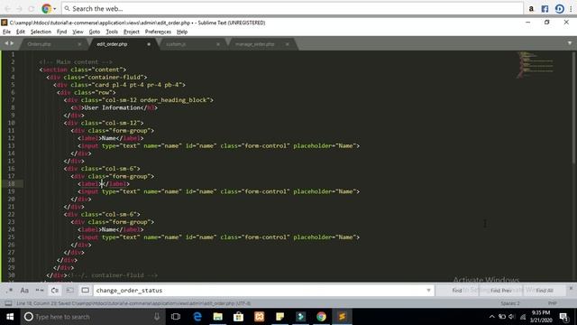Open find history dropdown arrow

click(x=429, y=291)
